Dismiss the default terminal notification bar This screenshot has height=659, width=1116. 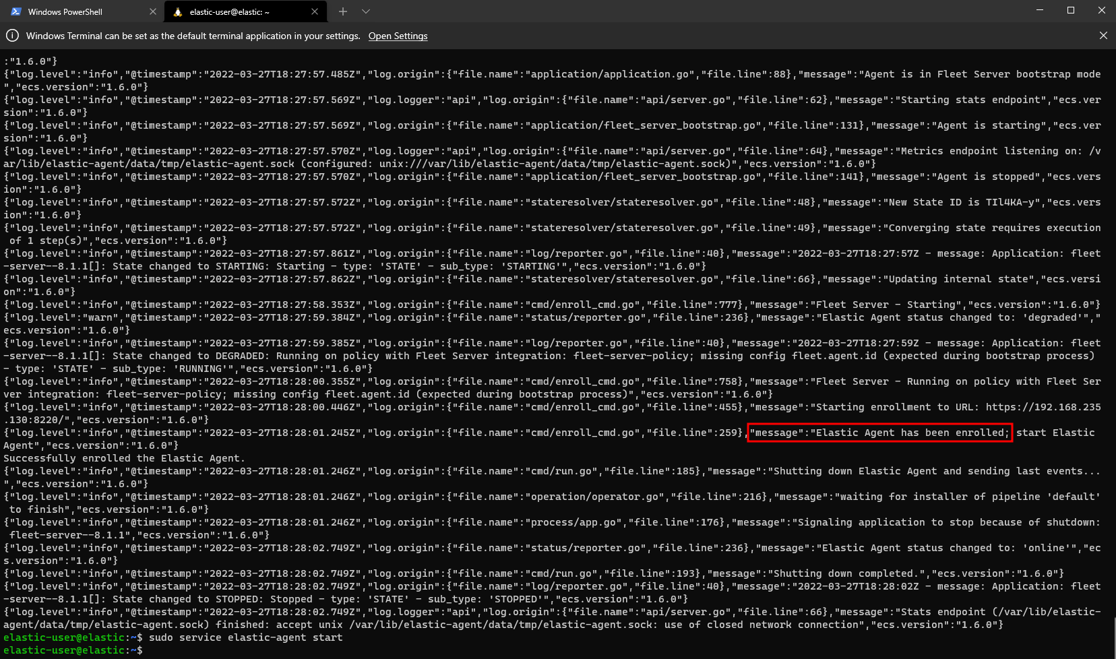(1103, 36)
